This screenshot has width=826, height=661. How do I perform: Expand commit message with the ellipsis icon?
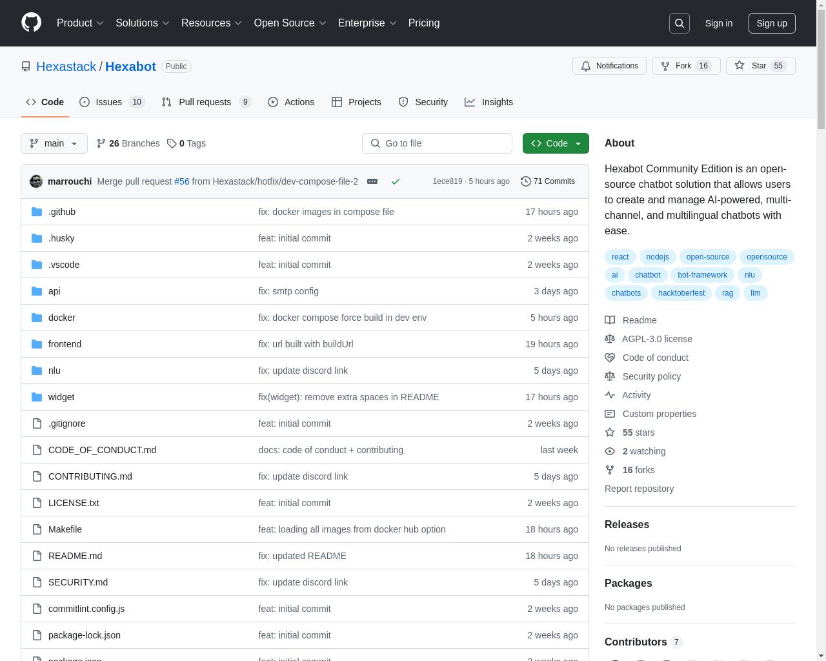(x=372, y=181)
